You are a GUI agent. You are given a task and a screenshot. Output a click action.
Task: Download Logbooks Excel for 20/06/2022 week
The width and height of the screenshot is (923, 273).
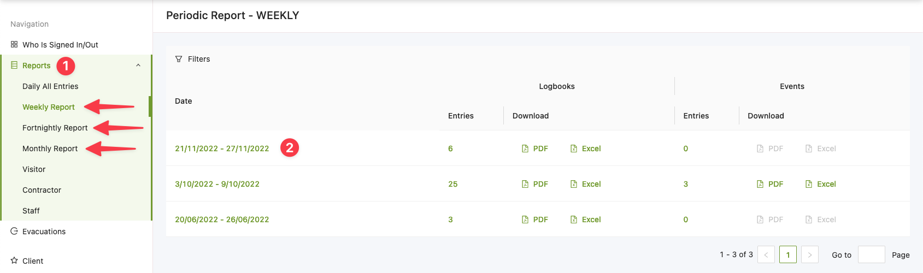point(585,219)
